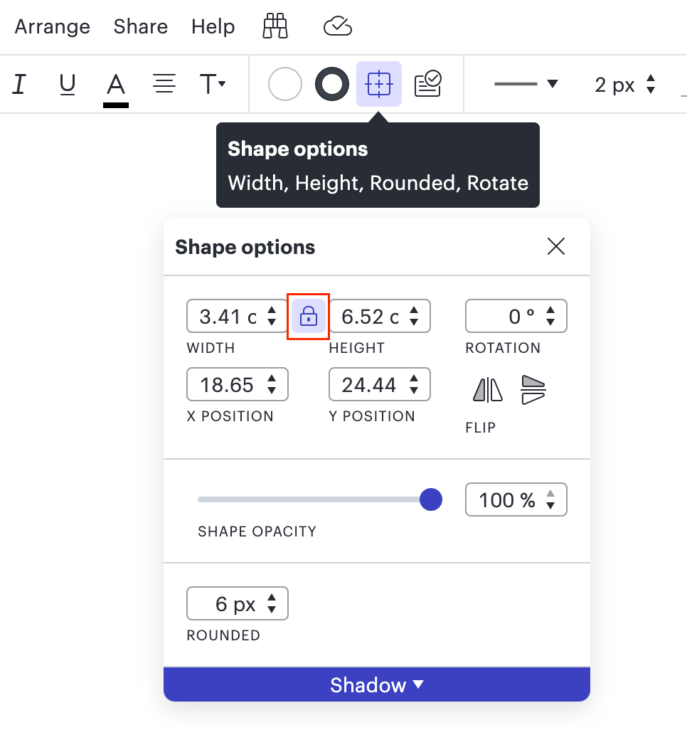687x730 pixels.
Task: Click the shape opacity slider handle
Action: tap(430, 499)
